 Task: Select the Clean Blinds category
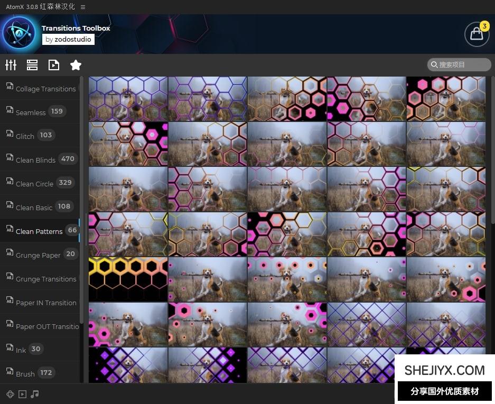point(35,160)
